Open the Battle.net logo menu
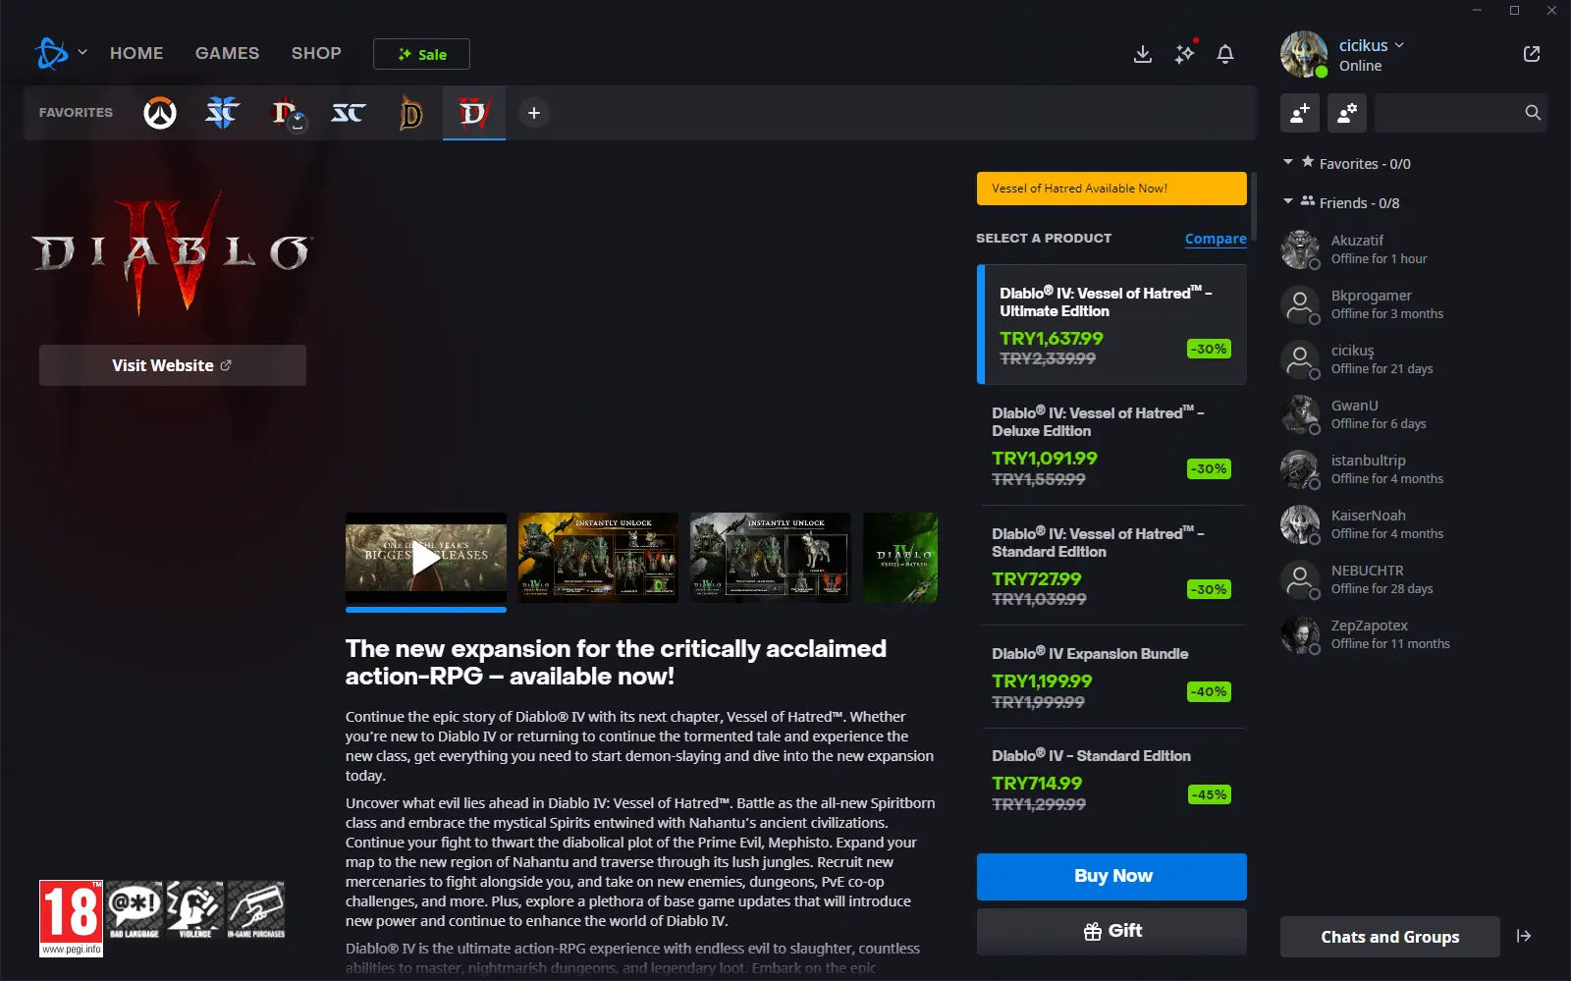1571x981 pixels. (51, 53)
